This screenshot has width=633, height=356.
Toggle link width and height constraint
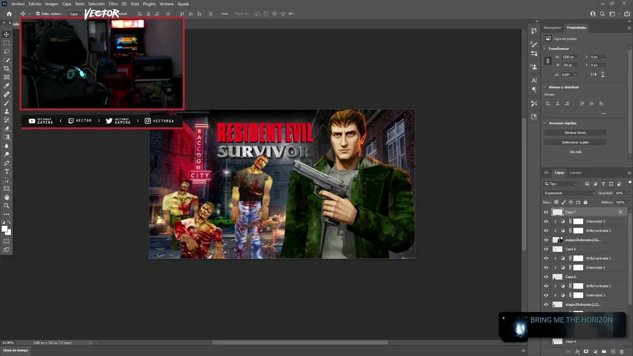547,61
